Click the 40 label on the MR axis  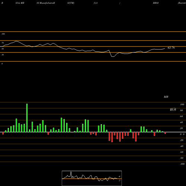point(182,122)
